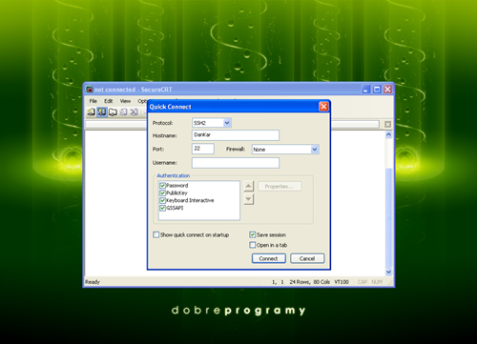477x344 pixels.
Task: Click the terminal scrollbar up arrow
Action: tap(388, 134)
